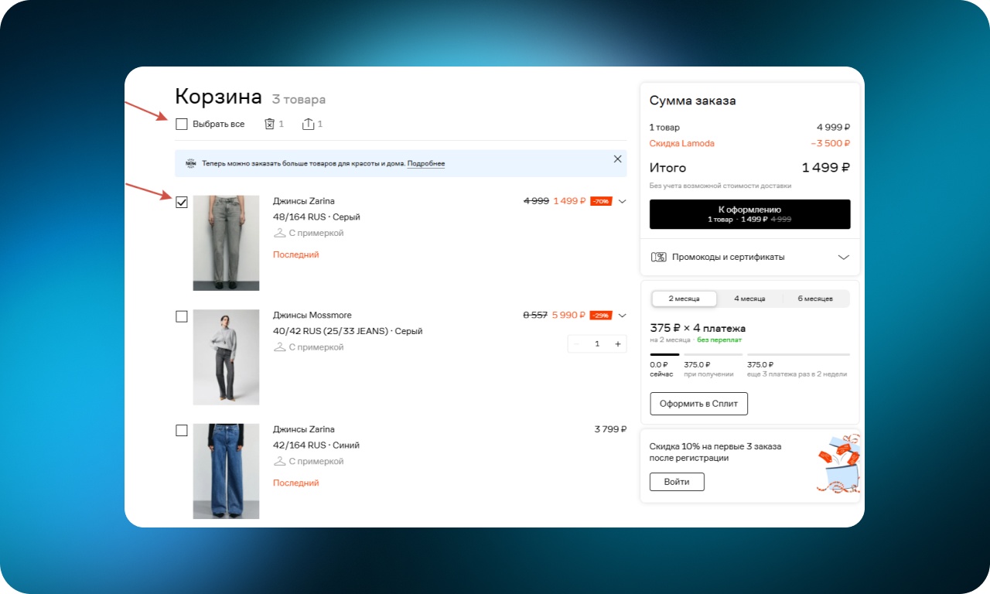The image size is (990, 594).
Task: Decrease Mossmore jeans quantity with minus
Action: 576,344
